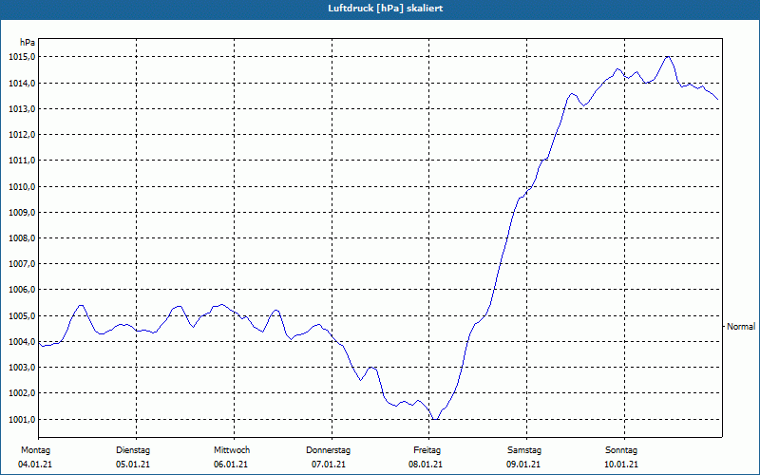Click the date 04.01.21
Image resolution: width=760 pixels, height=475 pixels.
[35, 465]
